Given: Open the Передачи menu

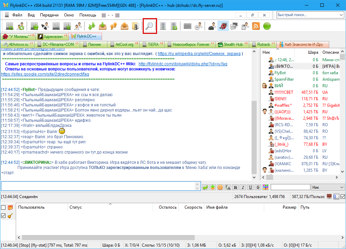Looking at the screenshot, I should [49, 15].
